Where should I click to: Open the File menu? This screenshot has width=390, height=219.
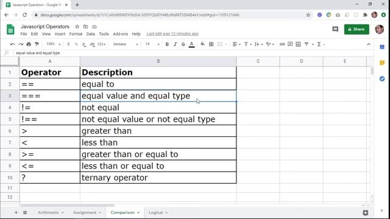pyautogui.click(x=24, y=34)
